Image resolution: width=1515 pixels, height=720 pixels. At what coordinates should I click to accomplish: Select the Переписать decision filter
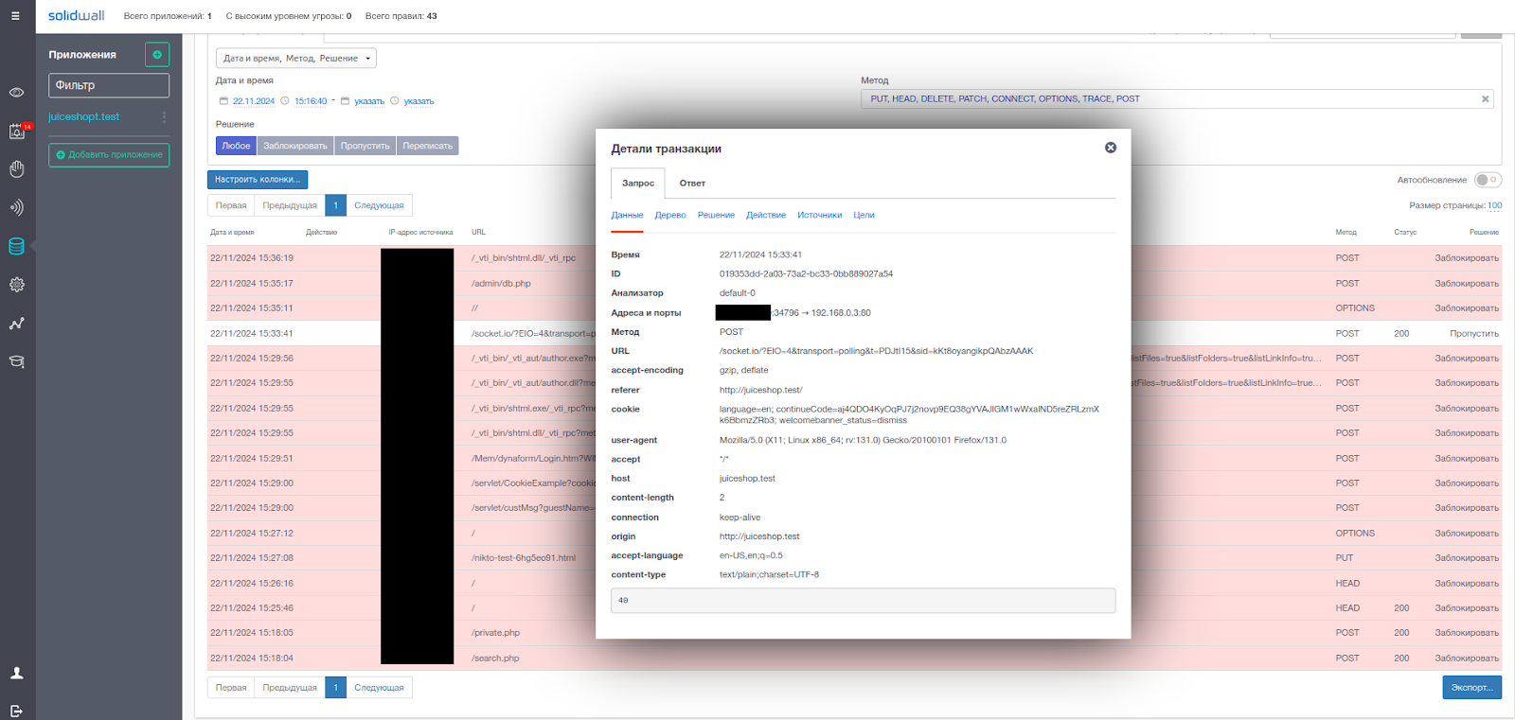click(428, 146)
